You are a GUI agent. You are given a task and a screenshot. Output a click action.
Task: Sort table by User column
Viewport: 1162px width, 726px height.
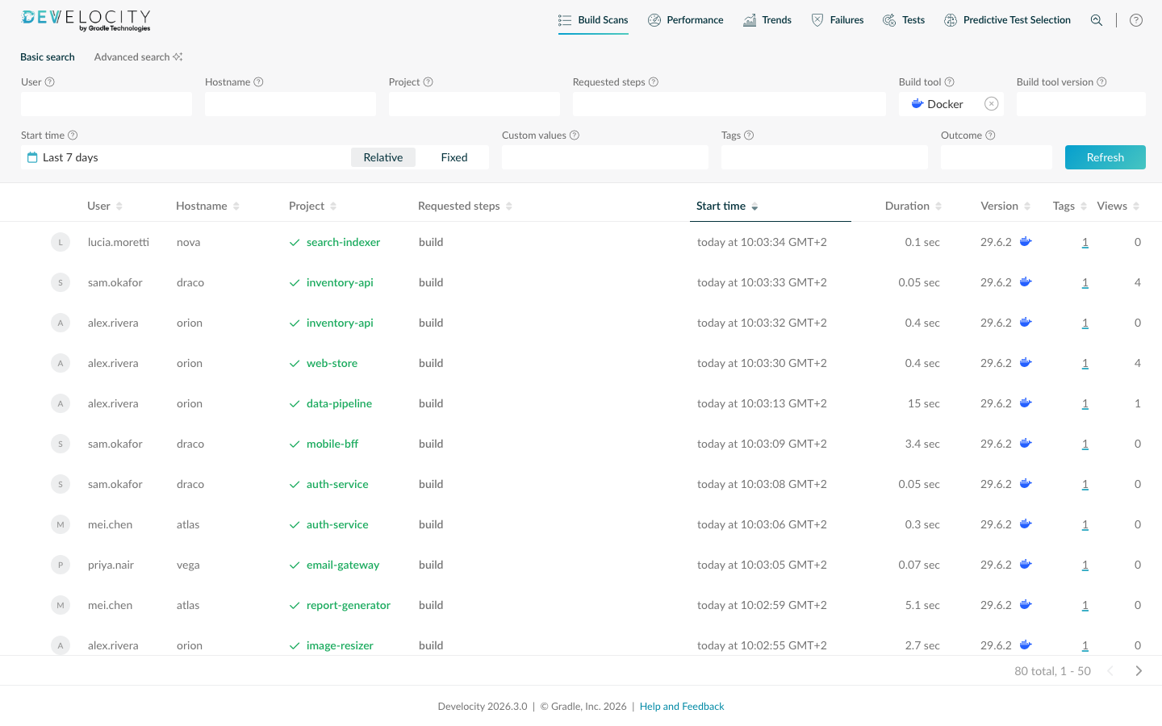click(105, 206)
